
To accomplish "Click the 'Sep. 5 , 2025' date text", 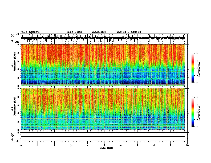I will click(74, 32).
